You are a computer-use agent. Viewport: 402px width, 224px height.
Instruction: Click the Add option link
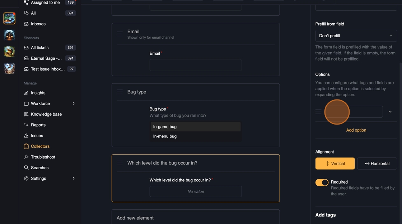(356, 130)
